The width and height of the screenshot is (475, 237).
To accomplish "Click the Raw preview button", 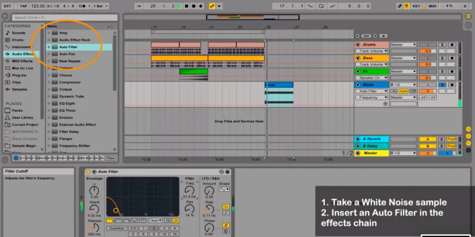I will (110, 158).
